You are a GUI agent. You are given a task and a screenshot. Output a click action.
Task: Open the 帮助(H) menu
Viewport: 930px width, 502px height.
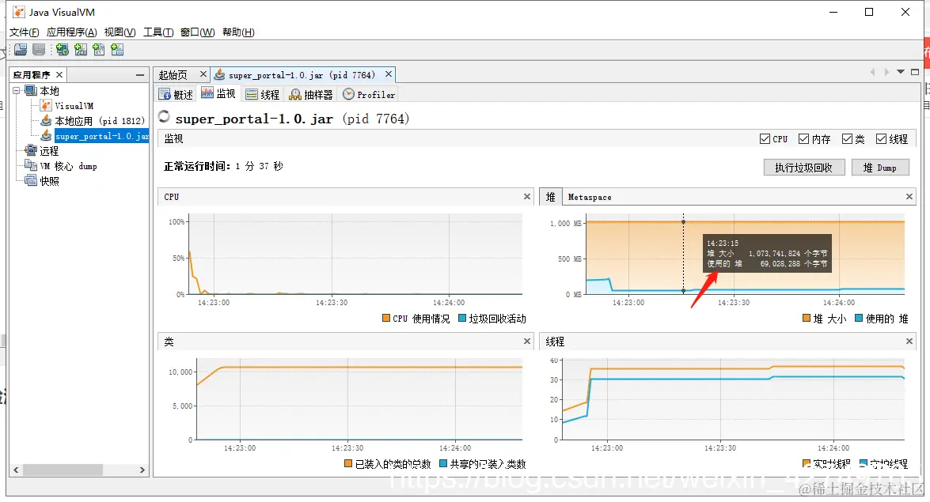238,32
